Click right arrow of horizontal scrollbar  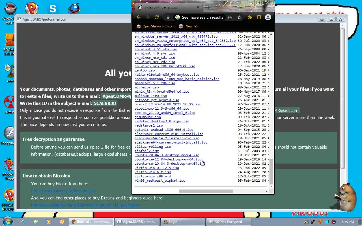[266, 191]
